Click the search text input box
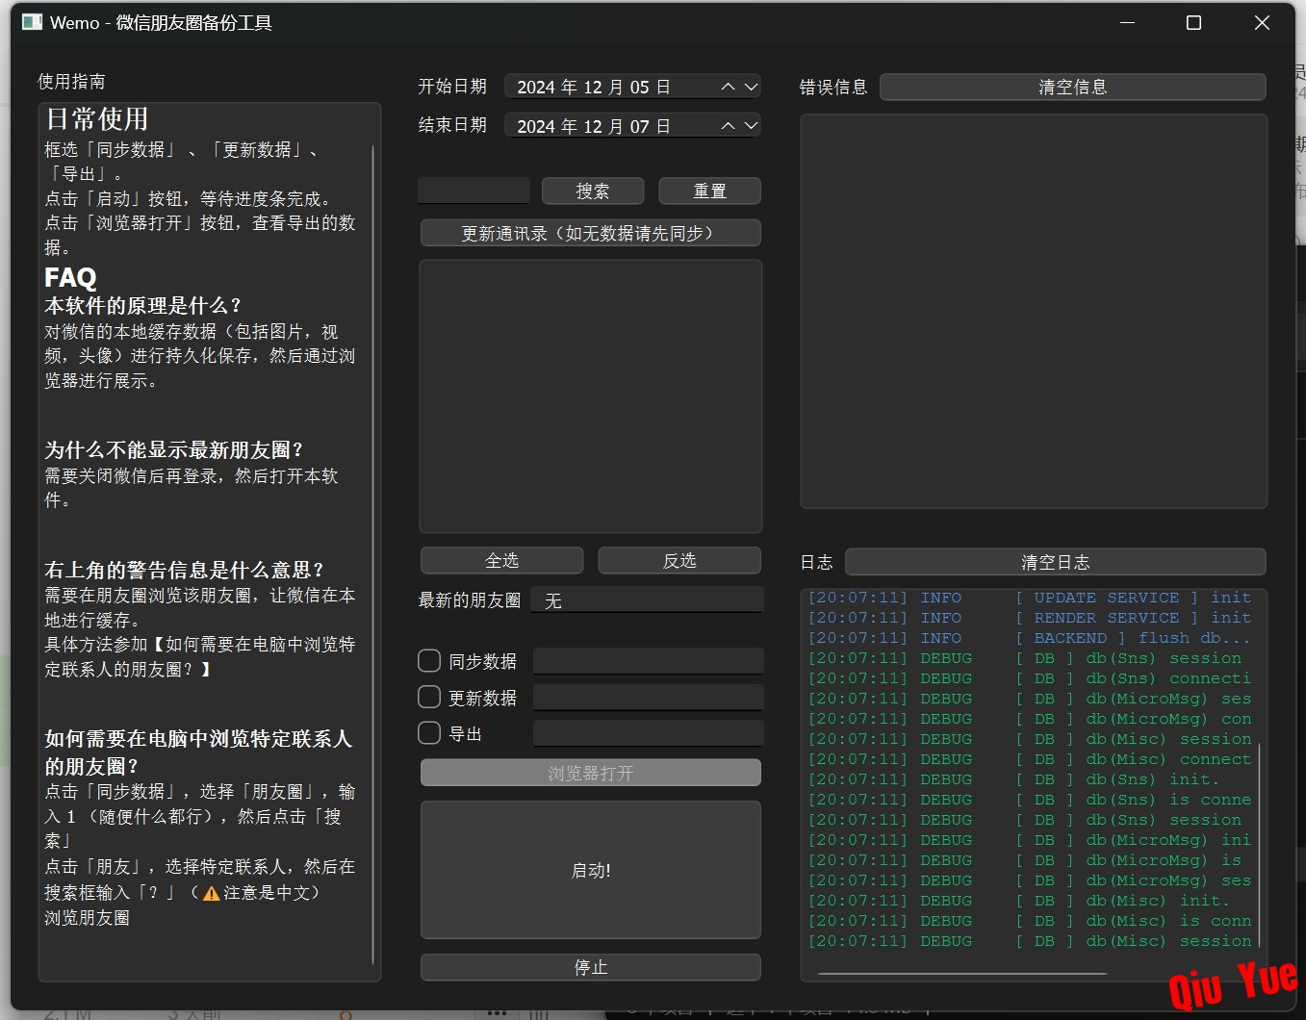The height and width of the screenshot is (1020, 1306). (x=474, y=191)
